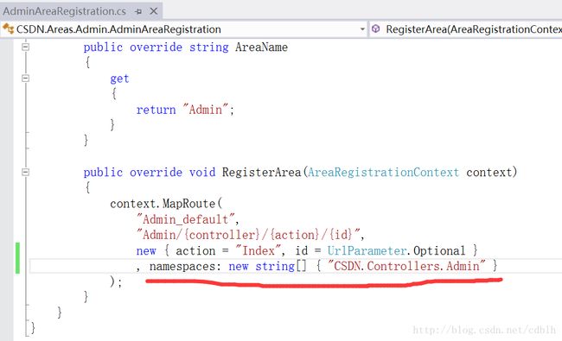Click the method icon beside RegisterArea
Screen dimensions: 562x341
coord(375,29)
